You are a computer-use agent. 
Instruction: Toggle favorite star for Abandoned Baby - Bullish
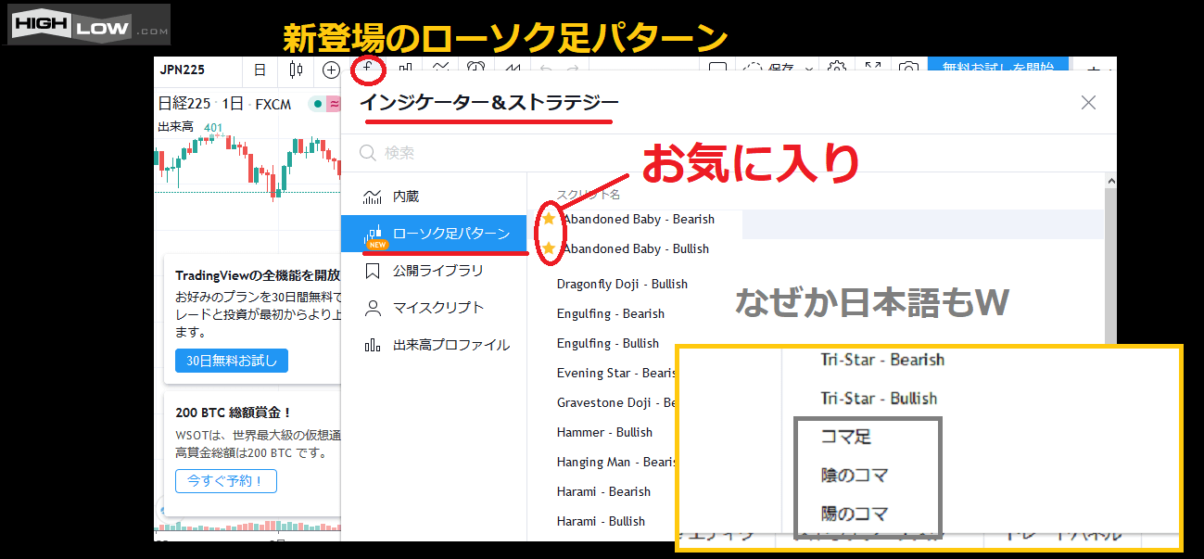point(549,248)
